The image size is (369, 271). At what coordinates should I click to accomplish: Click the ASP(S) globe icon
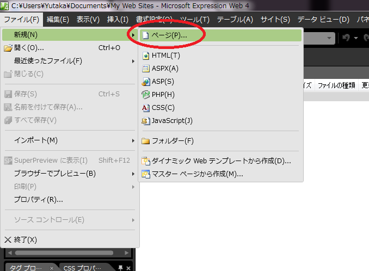click(146, 82)
